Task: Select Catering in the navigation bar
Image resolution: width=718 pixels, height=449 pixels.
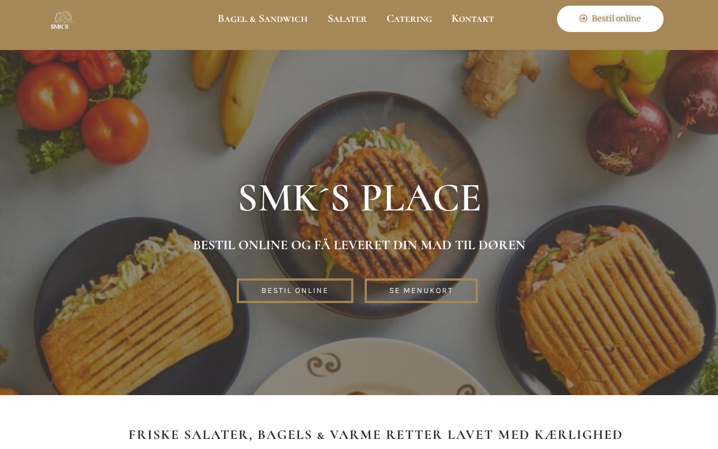Action: pos(409,19)
